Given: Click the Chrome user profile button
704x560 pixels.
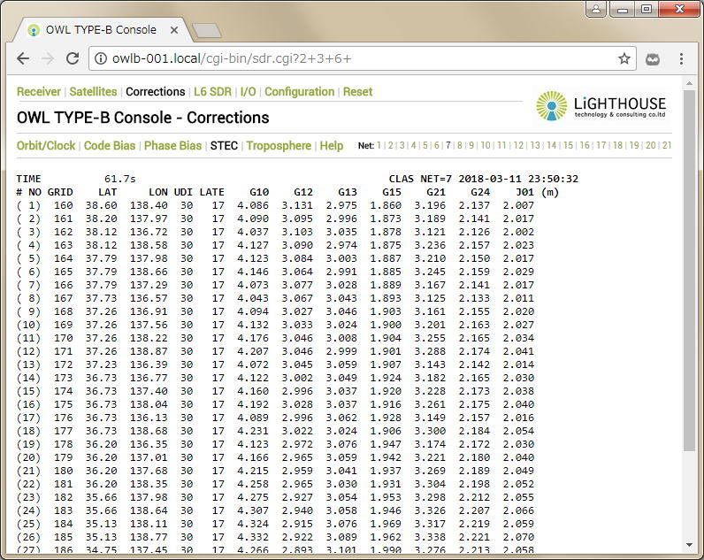Looking at the screenshot, I should (598, 9).
